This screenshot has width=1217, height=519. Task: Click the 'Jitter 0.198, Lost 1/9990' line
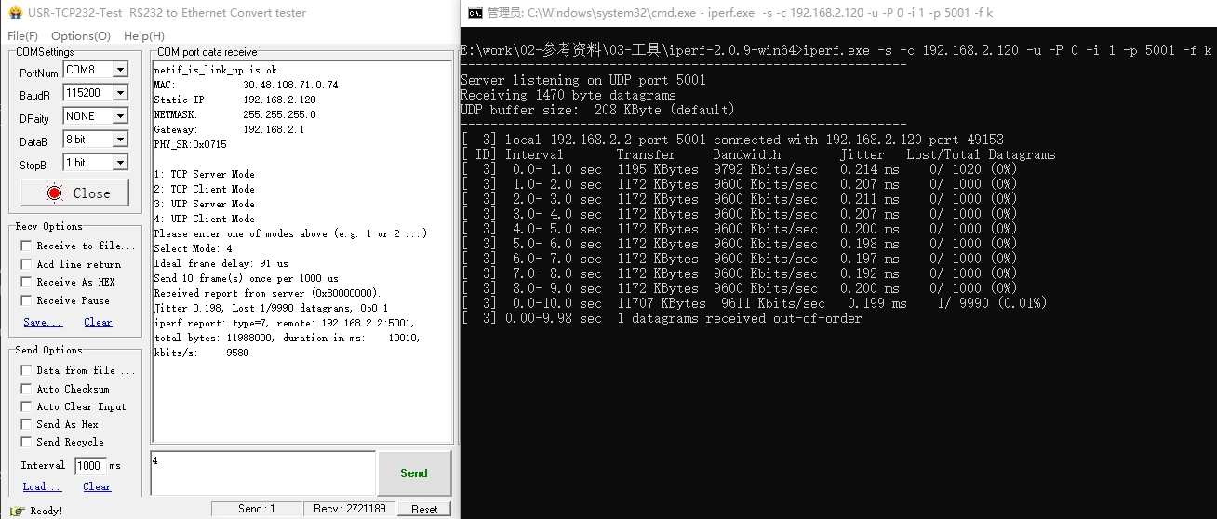point(271,308)
